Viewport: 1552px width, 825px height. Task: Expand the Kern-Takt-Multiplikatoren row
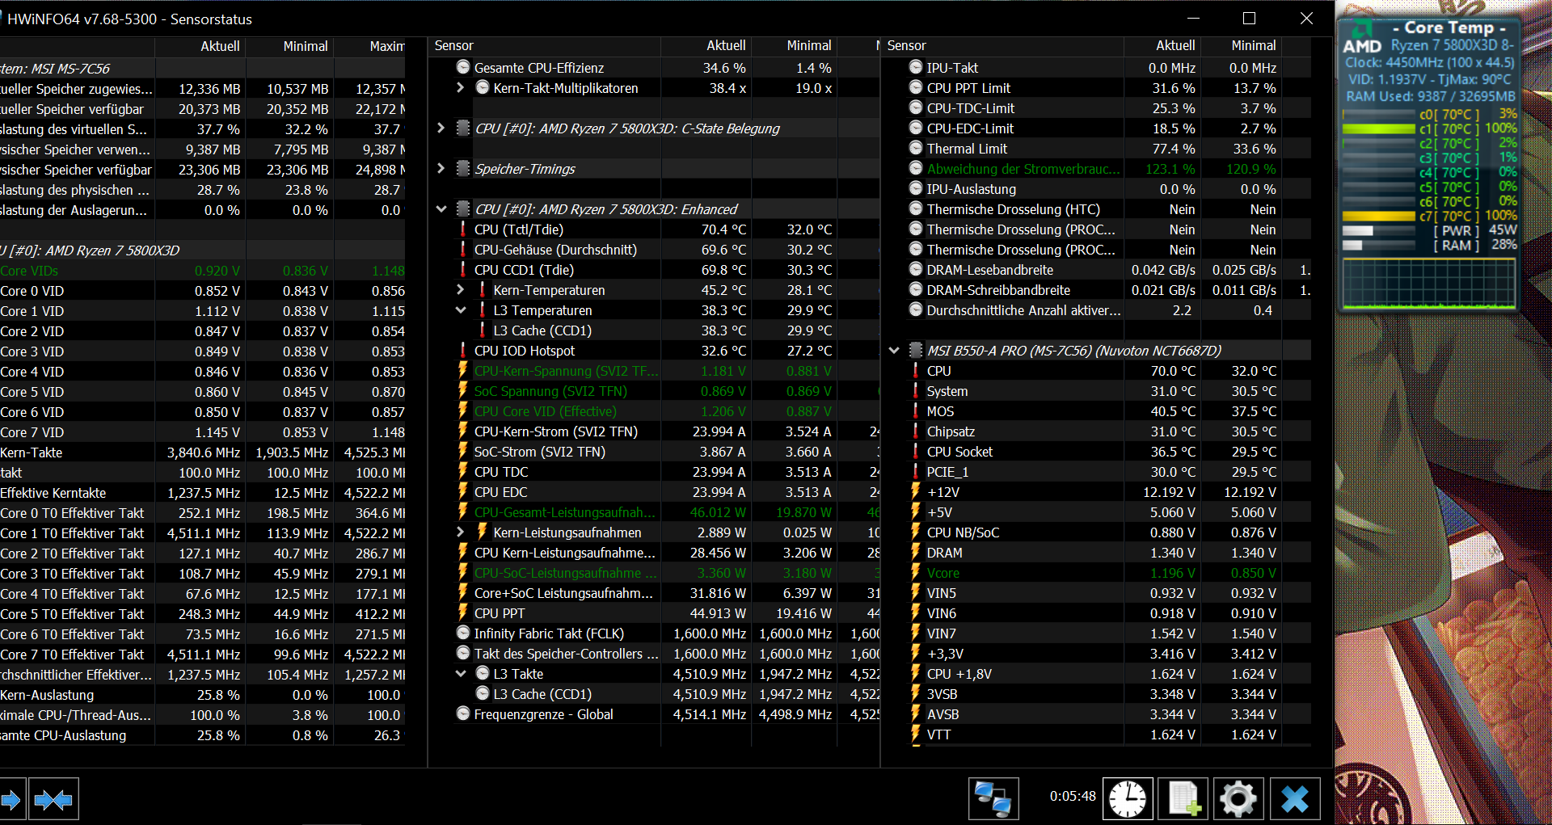[x=461, y=87]
